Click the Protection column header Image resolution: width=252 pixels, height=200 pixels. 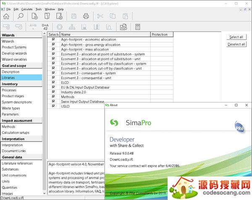tap(162, 34)
